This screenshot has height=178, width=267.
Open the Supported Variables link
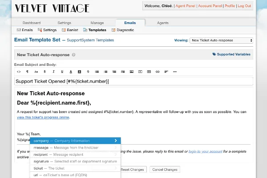click(231, 54)
